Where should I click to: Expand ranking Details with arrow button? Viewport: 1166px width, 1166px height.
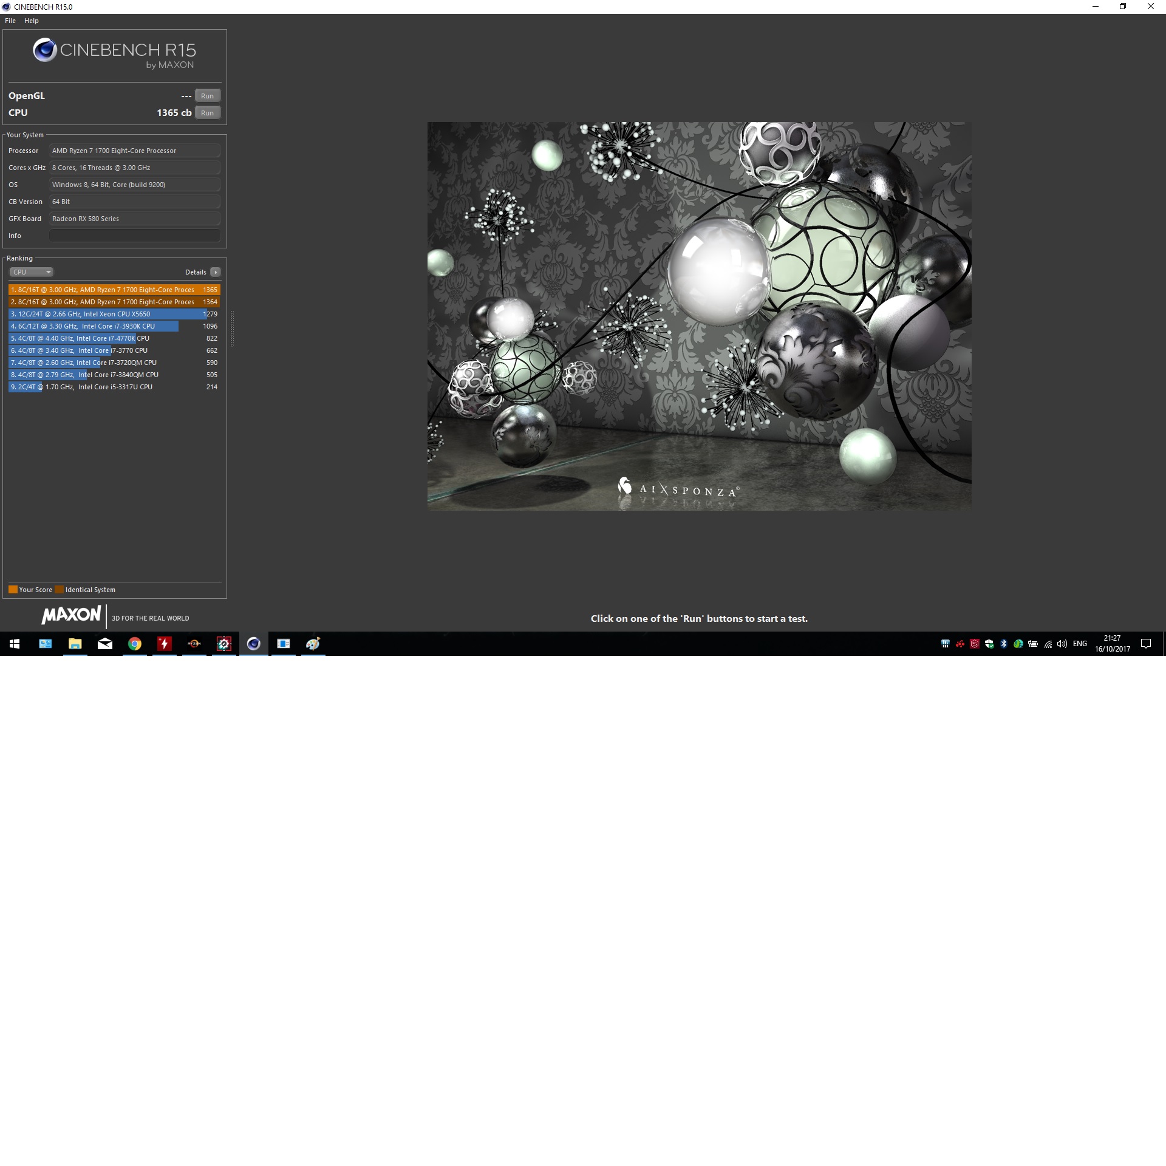tap(216, 272)
